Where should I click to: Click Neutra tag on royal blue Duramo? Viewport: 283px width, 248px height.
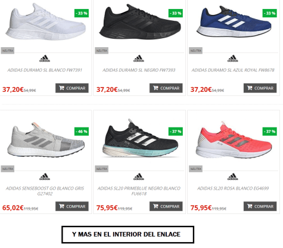pos(195,51)
